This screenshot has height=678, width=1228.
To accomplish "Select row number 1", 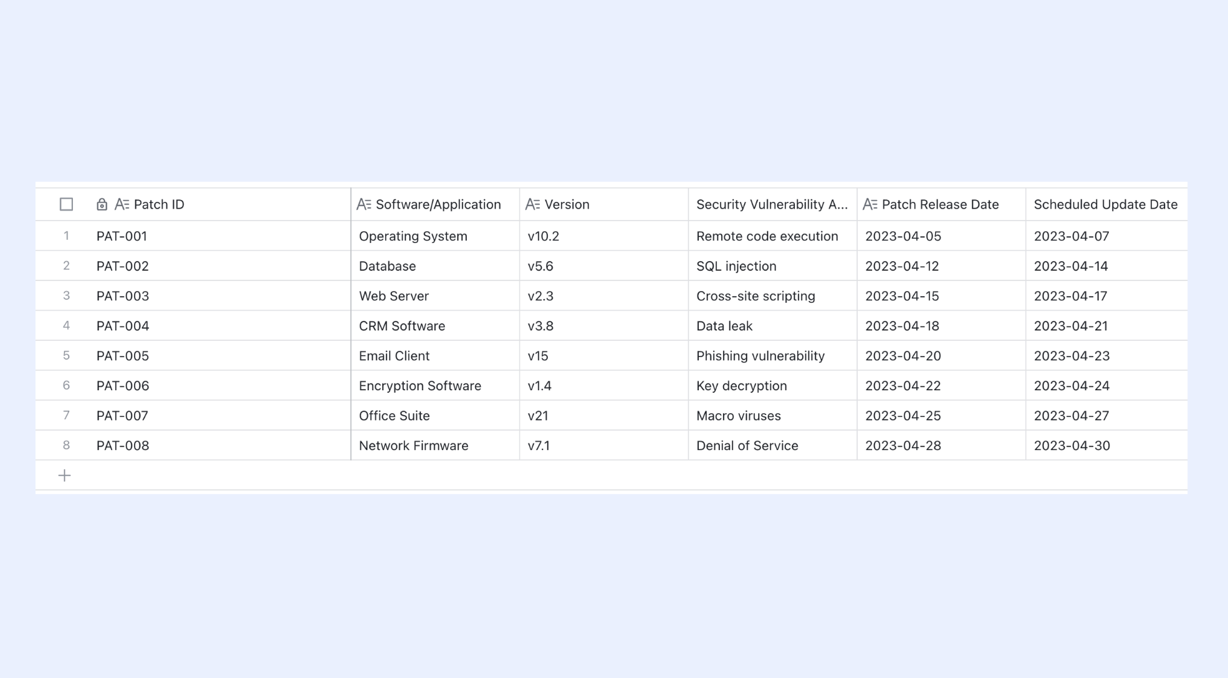I will [66, 236].
